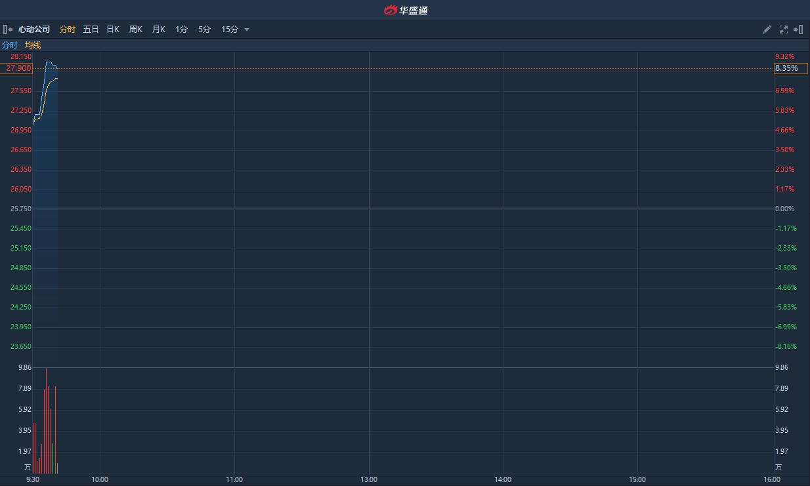Select the 周K weekly candlestick tab

(136, 30)
